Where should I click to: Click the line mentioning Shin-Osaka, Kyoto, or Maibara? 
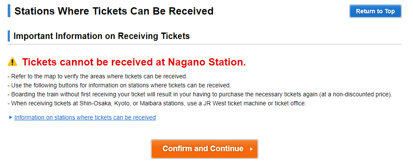[157, 103]
